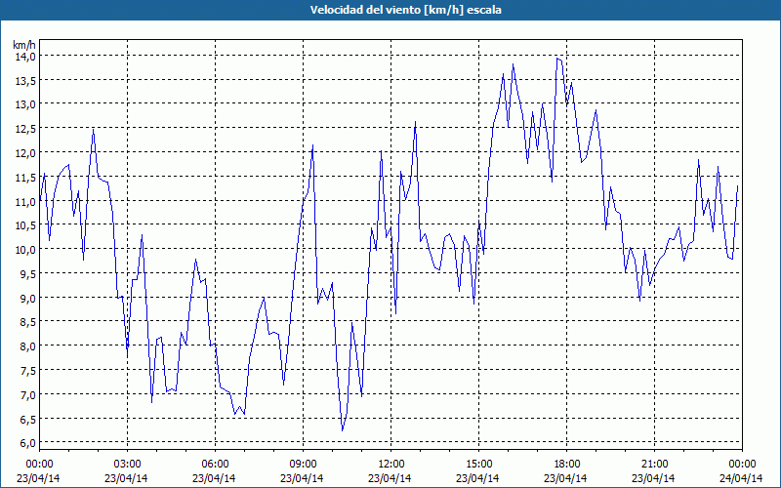Click the 06:00 time label on x-axis
The height and width of the screenshot is (488, 781).
point(215,465)
